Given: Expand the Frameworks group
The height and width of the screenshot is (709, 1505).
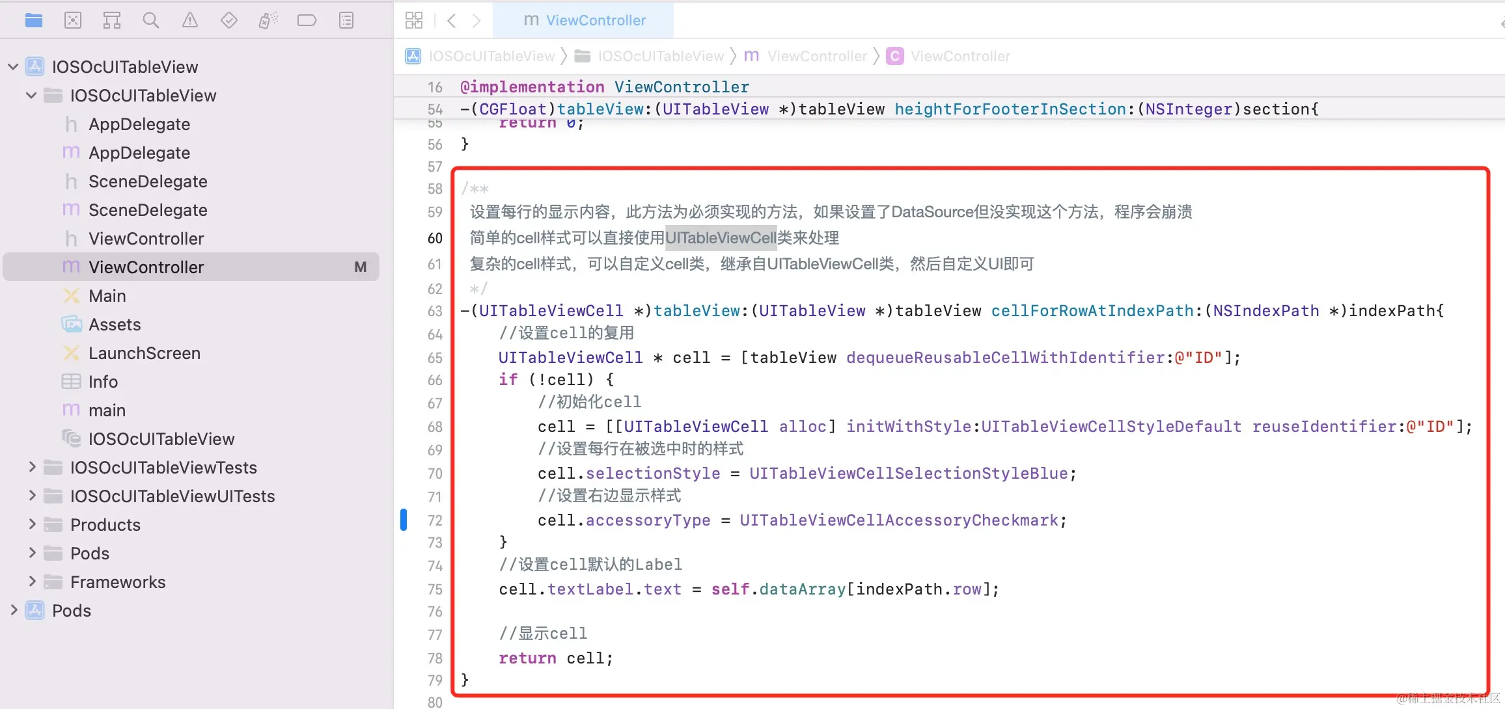Looking at the screenshot, I should click(x=31, y=582).
